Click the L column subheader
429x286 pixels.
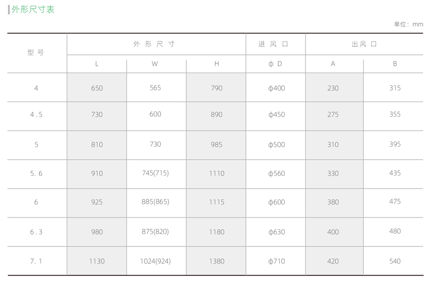97,64
